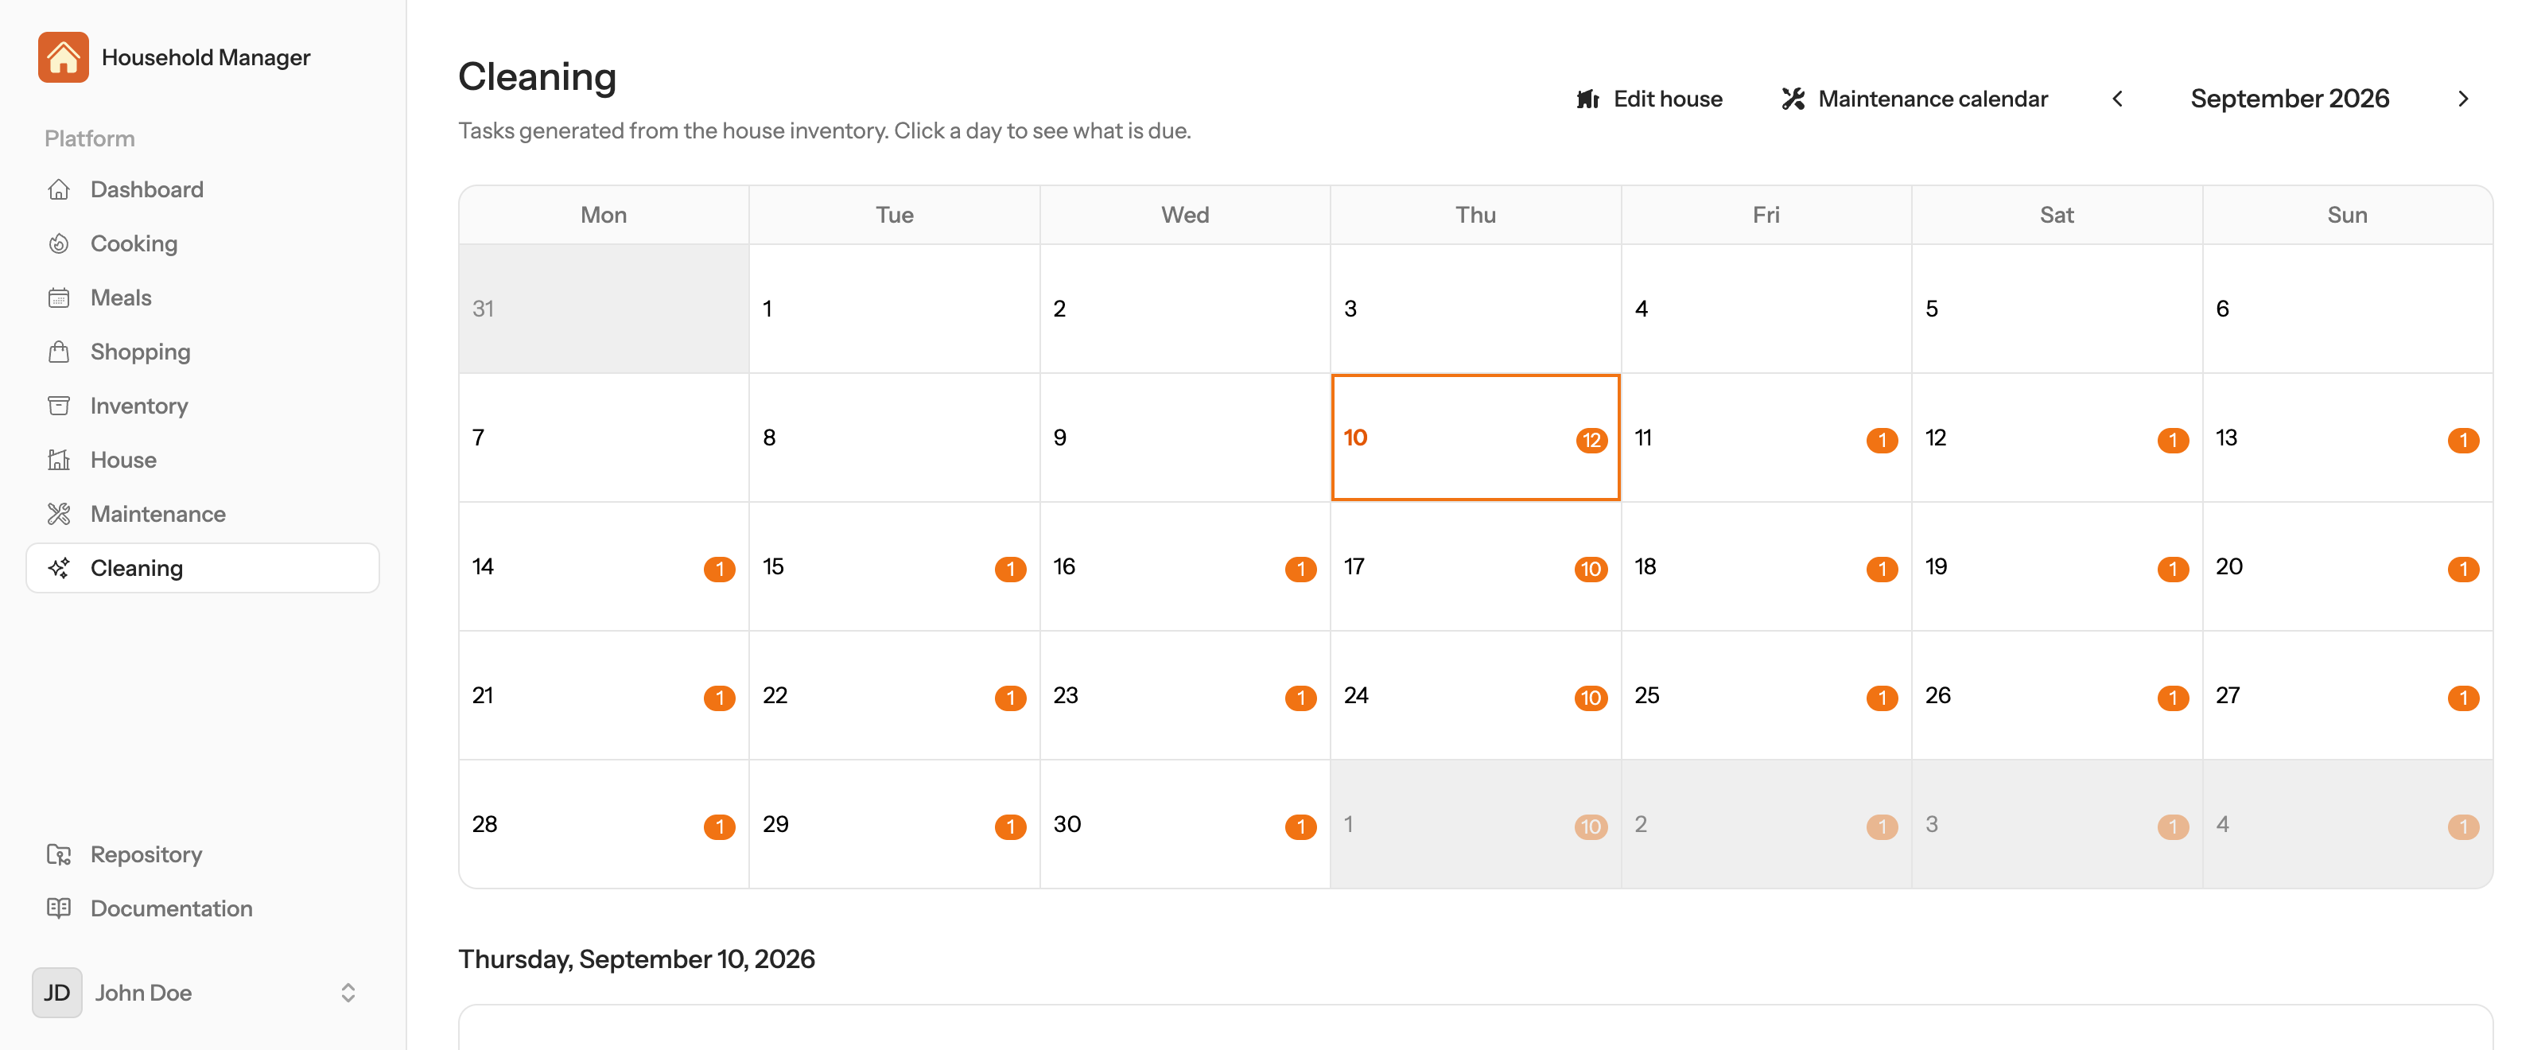The width and height of the screenshot is (2545, 1050).
Task: Go to previous month arrow
Action: click(x=2117, y=99)
